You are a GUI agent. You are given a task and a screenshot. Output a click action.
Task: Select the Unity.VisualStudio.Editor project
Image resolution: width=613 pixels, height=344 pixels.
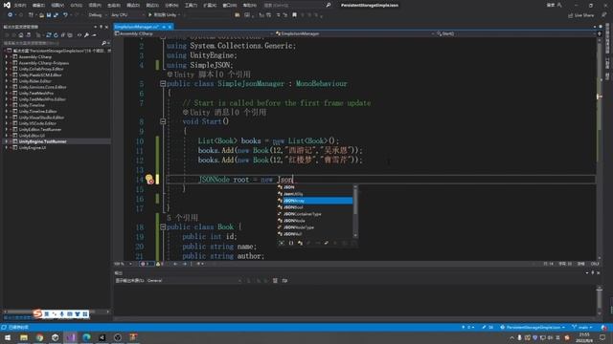[x=41, y=118]
